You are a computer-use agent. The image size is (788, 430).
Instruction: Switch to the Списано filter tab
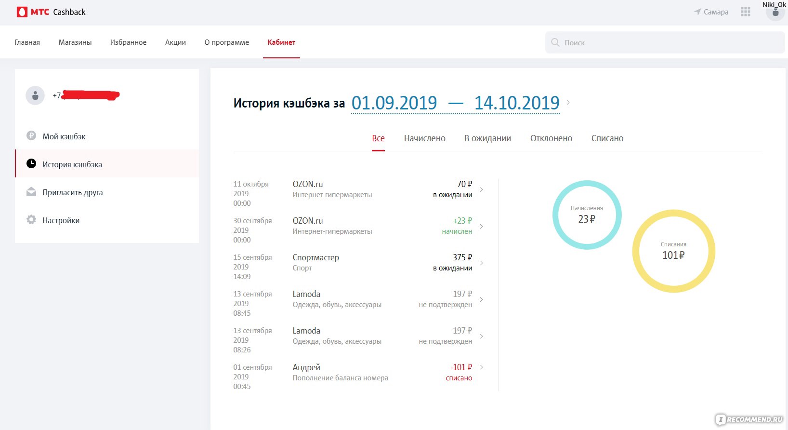(607, 138)
